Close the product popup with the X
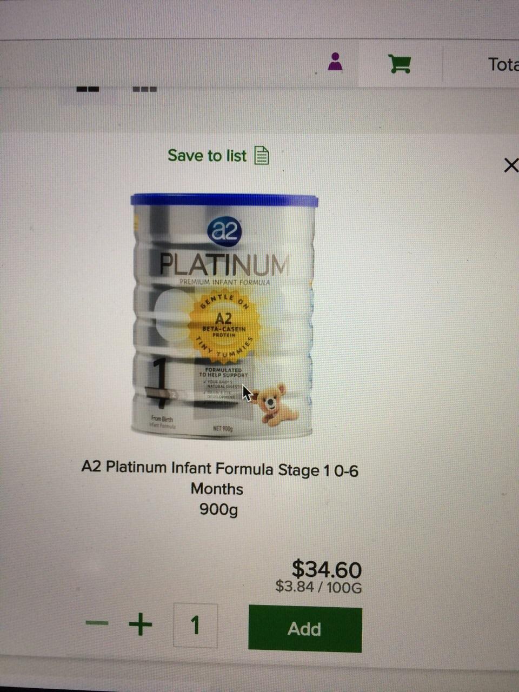Screen dimensions: 519x692 (510, 165)
